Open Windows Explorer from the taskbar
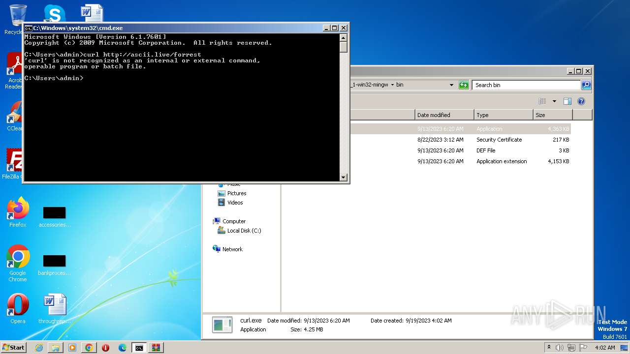The height and width of the screenshot is (354, 630). tap(56, 348)
